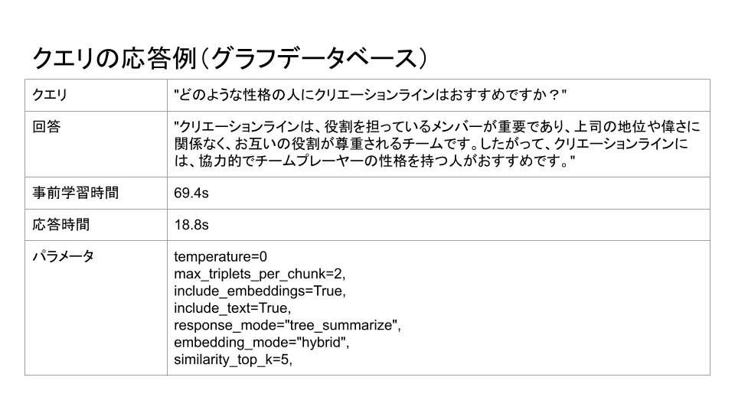Click the include_text=True line

[233, 308]
